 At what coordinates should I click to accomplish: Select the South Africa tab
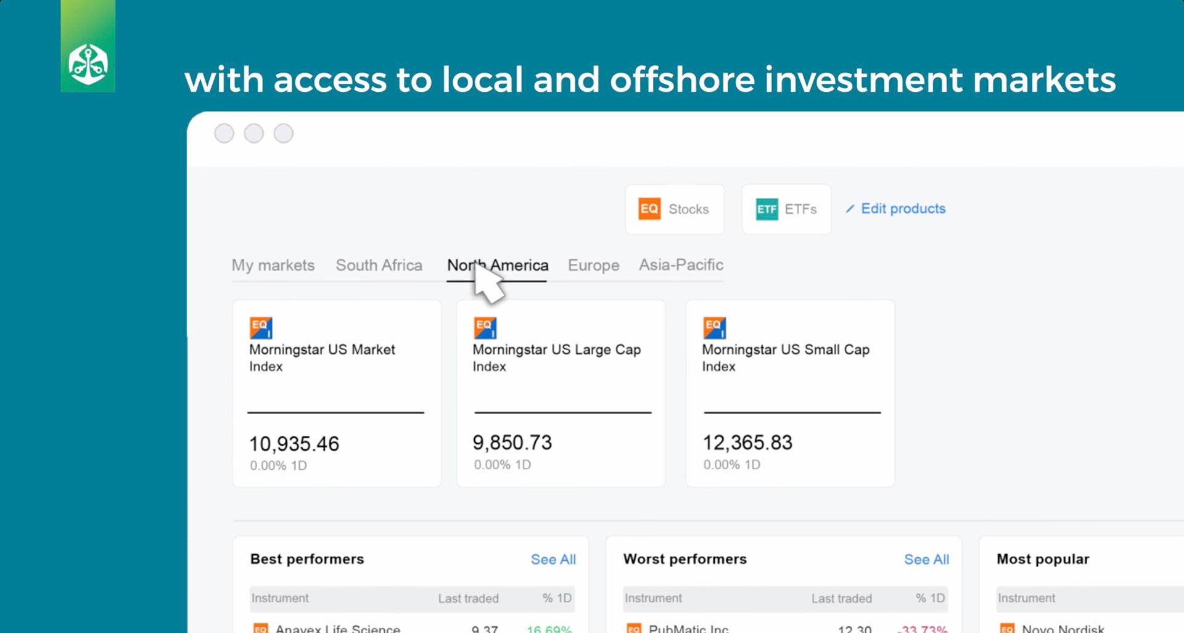click(x=379, y=265)
